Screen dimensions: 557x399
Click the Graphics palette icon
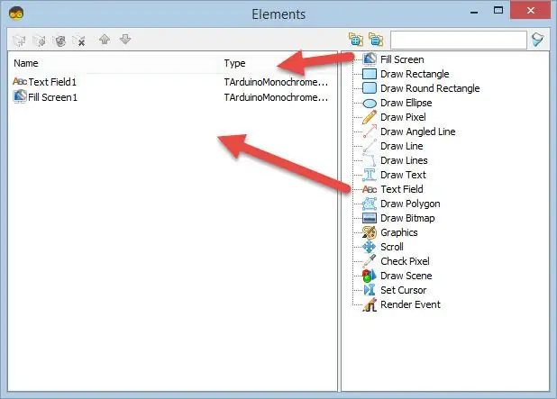point(370,232)
